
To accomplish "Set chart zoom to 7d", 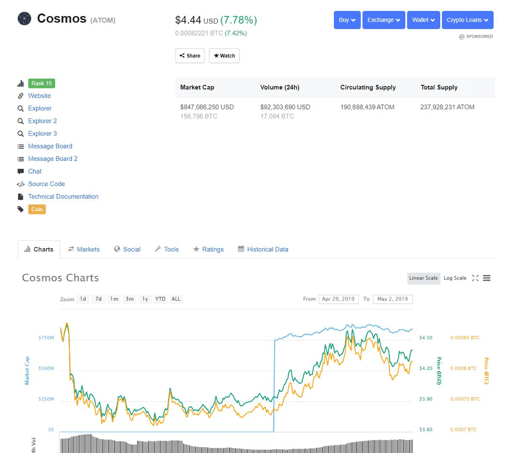I will (98, 299).
